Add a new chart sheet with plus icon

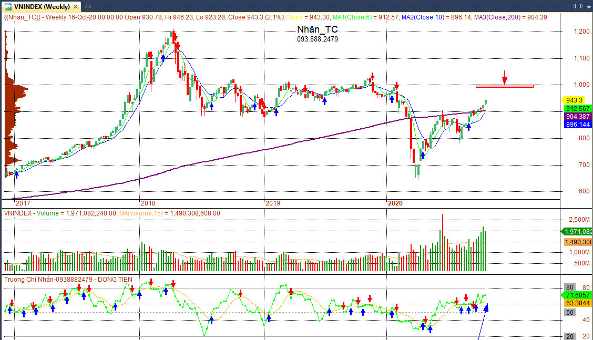pyautogui.click(x=88, y=6)
